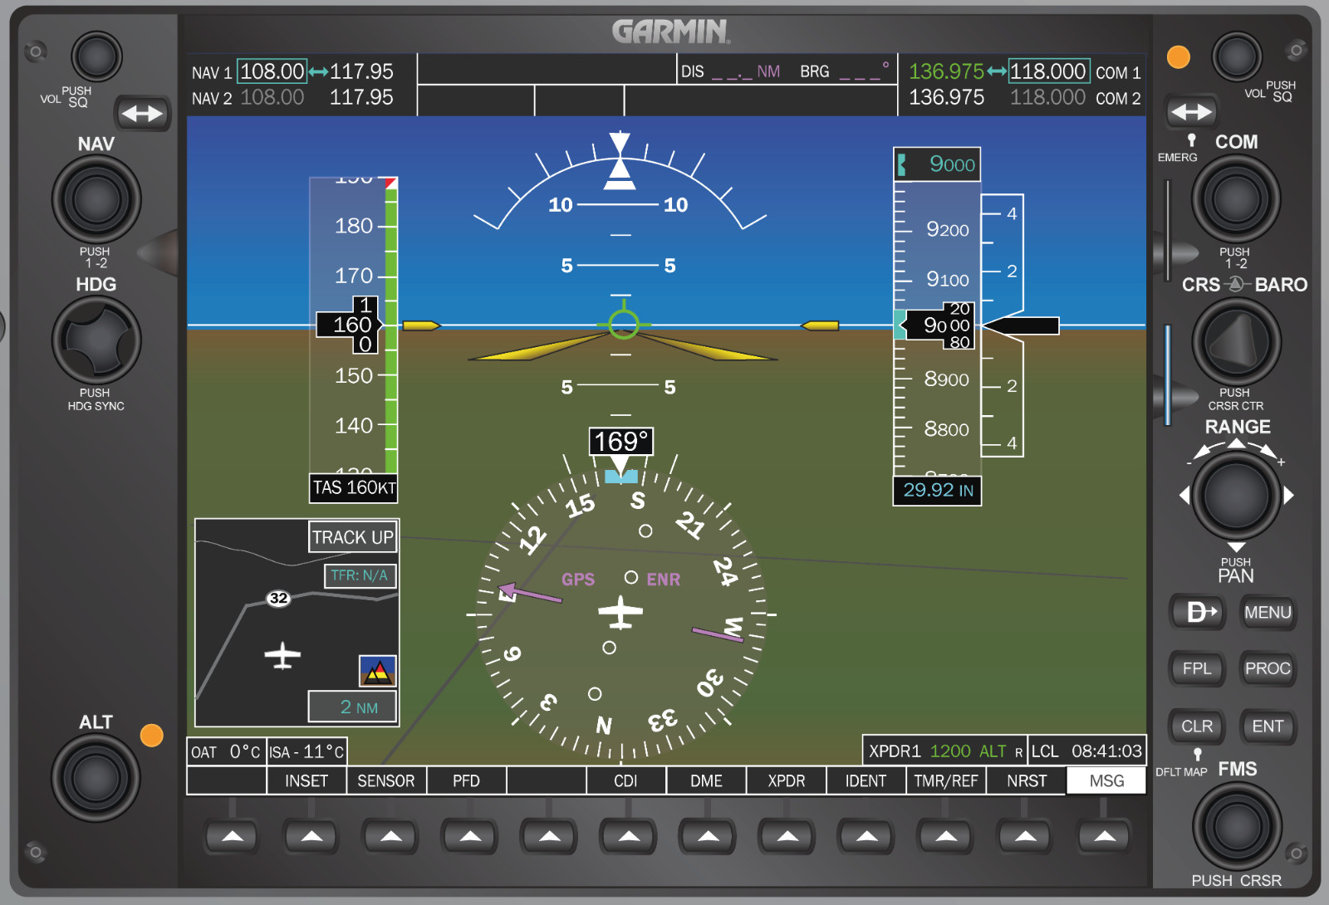Click the physical softkey below IDENT
Viewport: 1329px width, 905px height.
click(866, 836)
